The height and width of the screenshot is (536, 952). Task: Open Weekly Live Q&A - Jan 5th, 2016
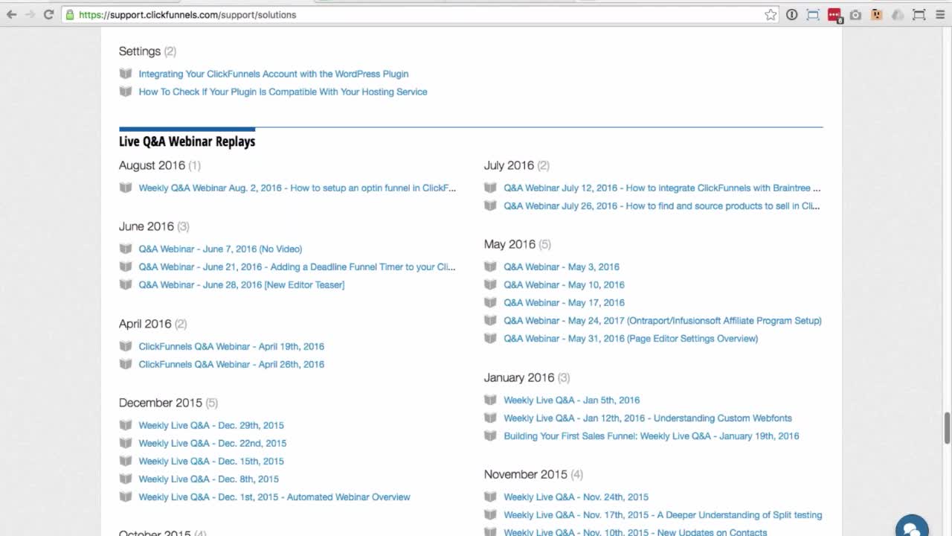point(572,400)
